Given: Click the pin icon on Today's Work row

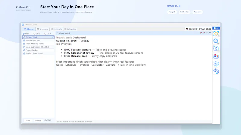Looking at the screenshot, I should coord(52,37).
